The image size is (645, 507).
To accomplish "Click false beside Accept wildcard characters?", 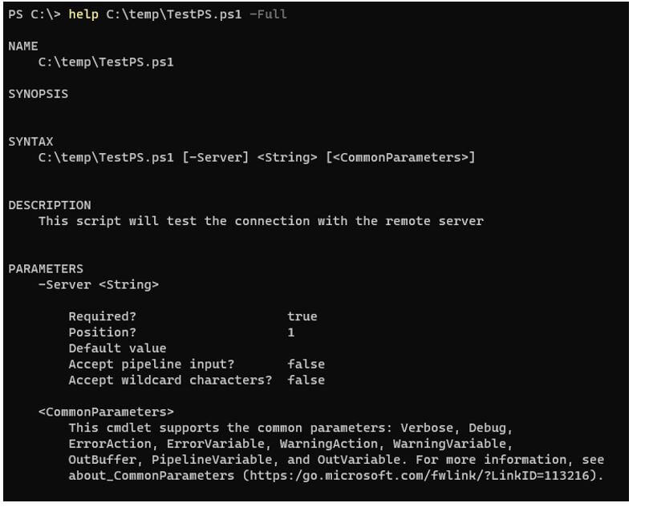I will pyautogui.click(x=306, y=380).
